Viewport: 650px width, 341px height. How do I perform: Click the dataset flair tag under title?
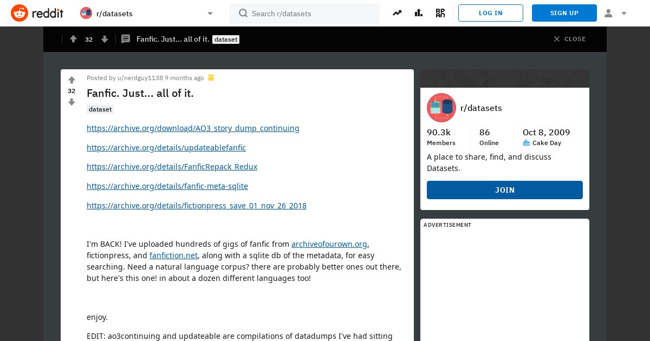[x=100, y=109]
